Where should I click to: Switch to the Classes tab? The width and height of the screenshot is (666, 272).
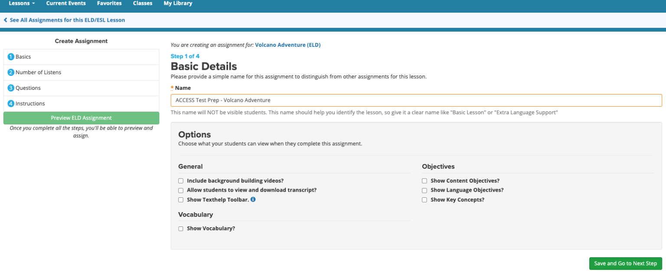pyautogui.click(x=143, y=3)
